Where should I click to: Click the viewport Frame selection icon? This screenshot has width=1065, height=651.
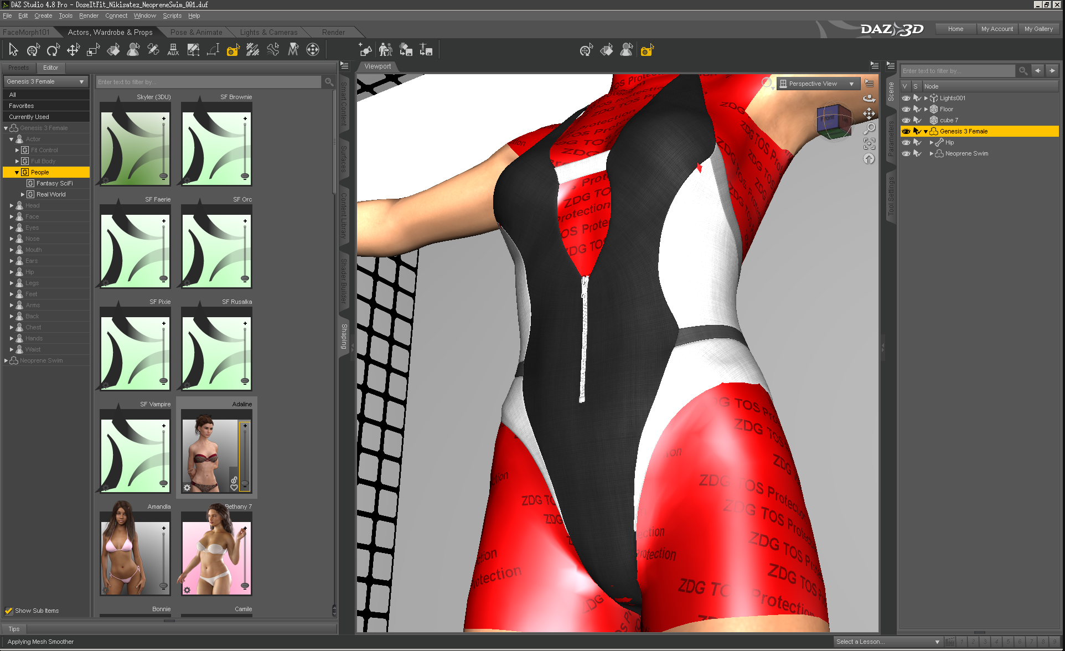pos(869,143)
